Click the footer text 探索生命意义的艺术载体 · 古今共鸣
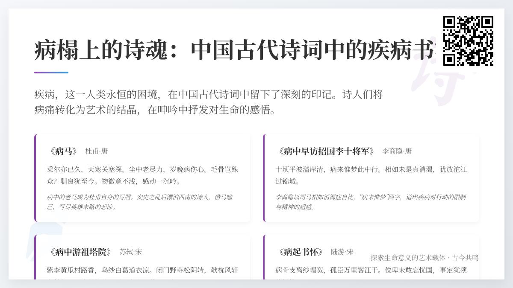The height and width of the screenshot is (288, 513). tap(425, 258)
